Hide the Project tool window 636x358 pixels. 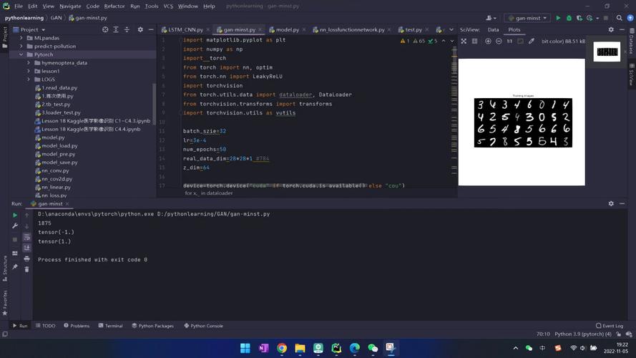[151, 29]
